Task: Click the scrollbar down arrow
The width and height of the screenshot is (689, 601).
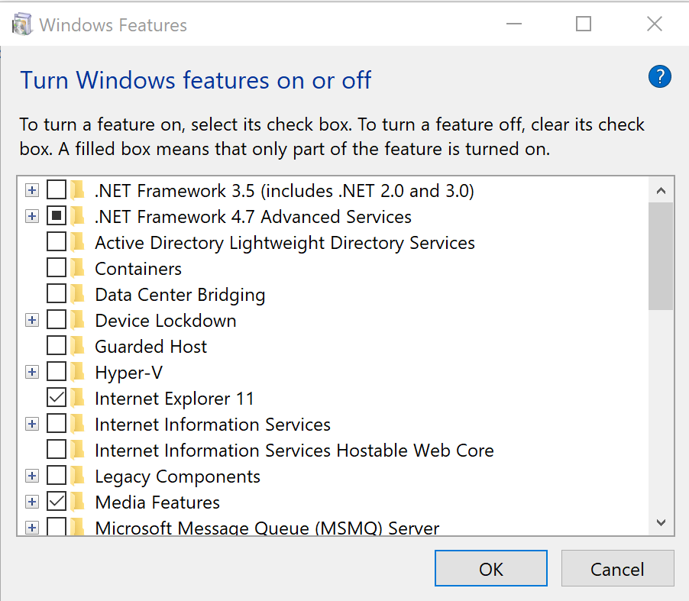Action: pyautogui.click(x=661, y=522)
